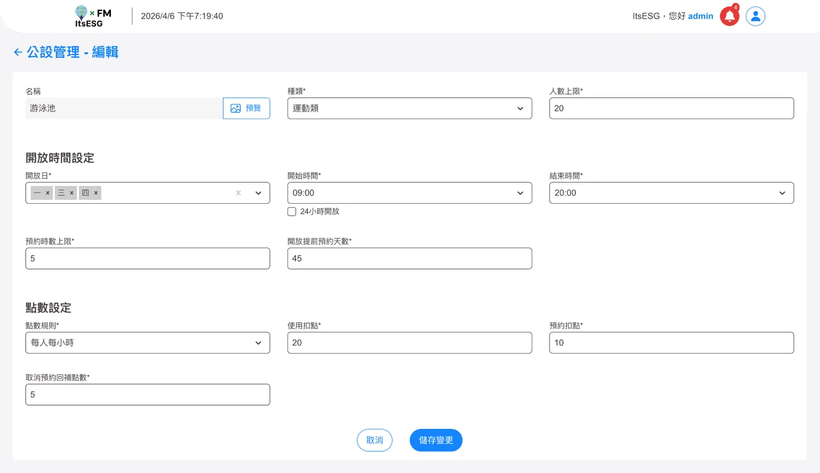The image size is (820, 473).
Task: Open the notification bell with badge
Action: coord(730,16)
